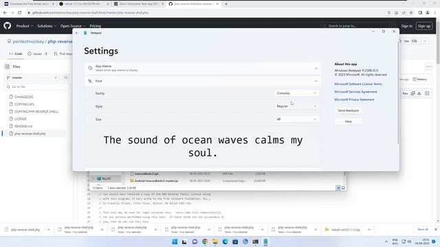Screen dimensions: 440x247
Task: Star the GitHub repository
Action: (x=409, y=41)
